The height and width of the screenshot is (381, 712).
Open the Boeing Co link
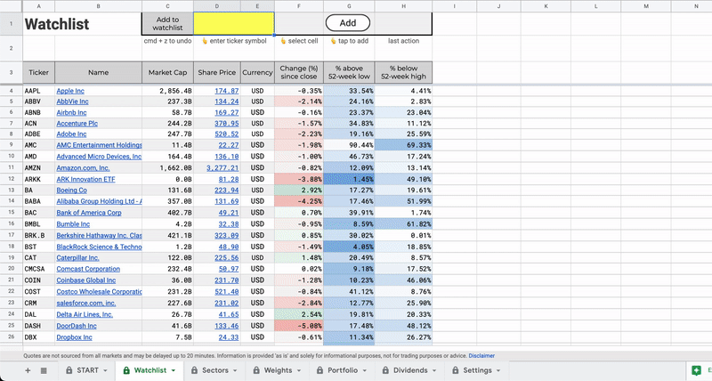tap(72, 190)
